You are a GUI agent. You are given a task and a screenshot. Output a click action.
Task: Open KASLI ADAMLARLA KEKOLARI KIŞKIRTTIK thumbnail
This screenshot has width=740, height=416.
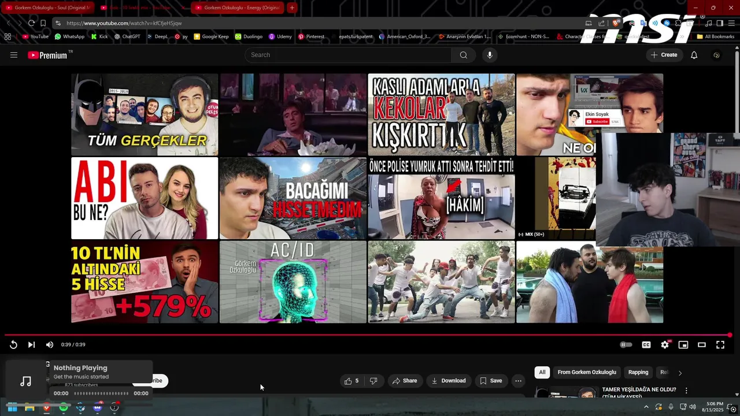(x=441, y=114)
